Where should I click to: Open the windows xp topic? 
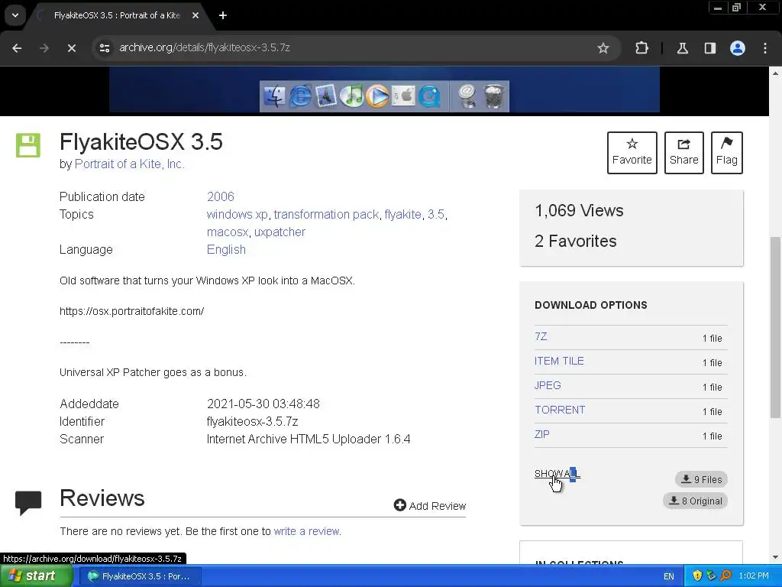coord(238,215)
